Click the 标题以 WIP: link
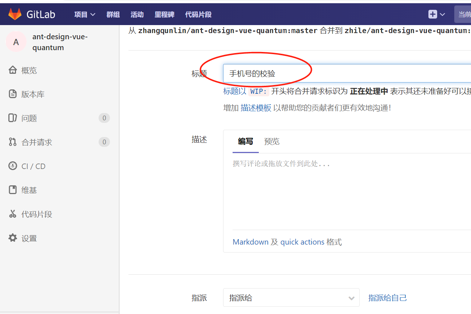471x314 pixels. 245,91
